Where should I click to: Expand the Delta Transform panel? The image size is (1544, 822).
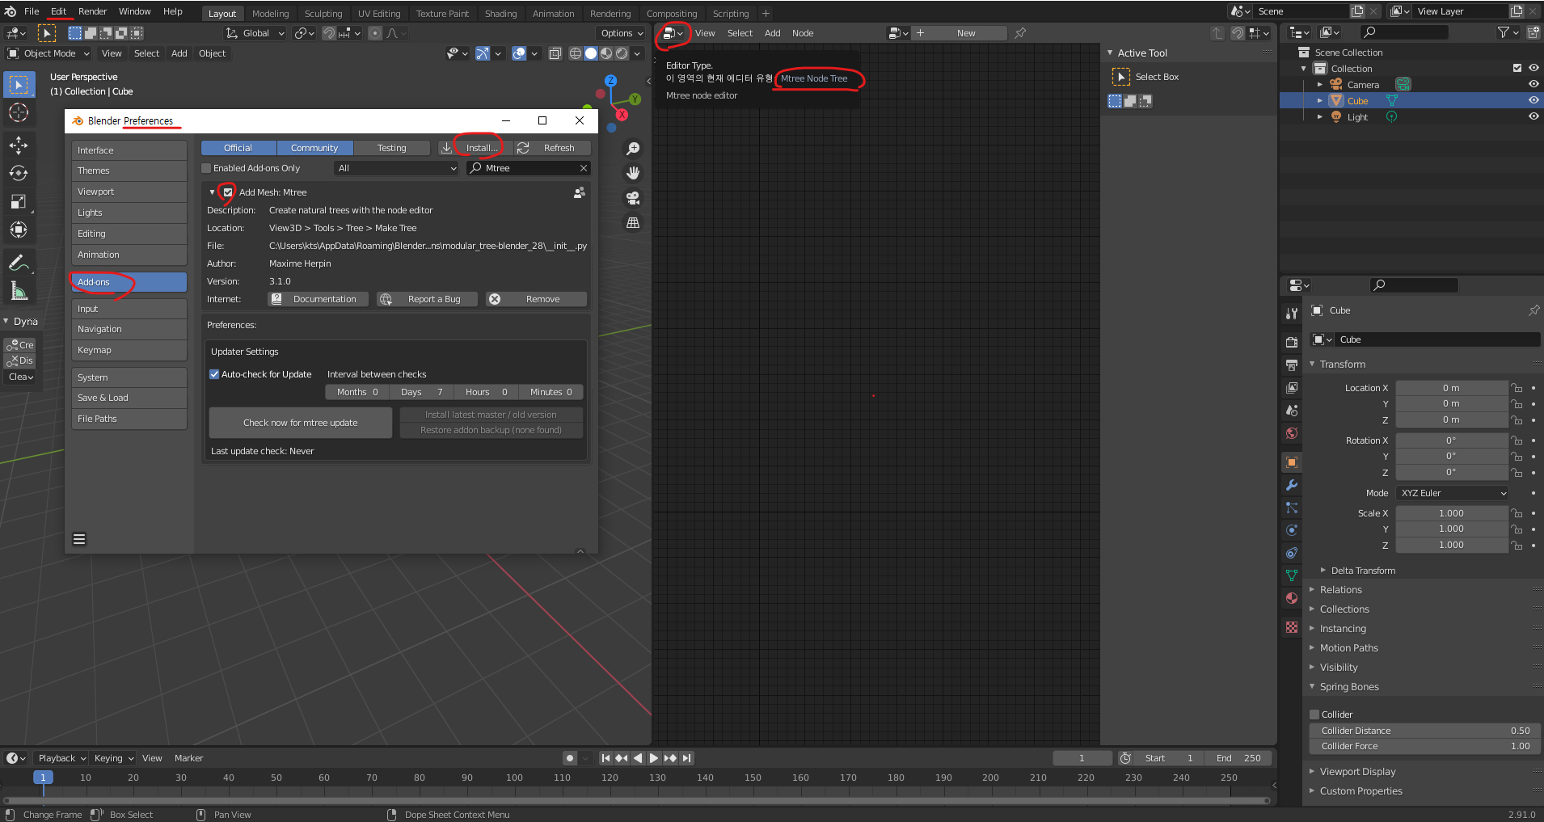[x=1362, y=571]
